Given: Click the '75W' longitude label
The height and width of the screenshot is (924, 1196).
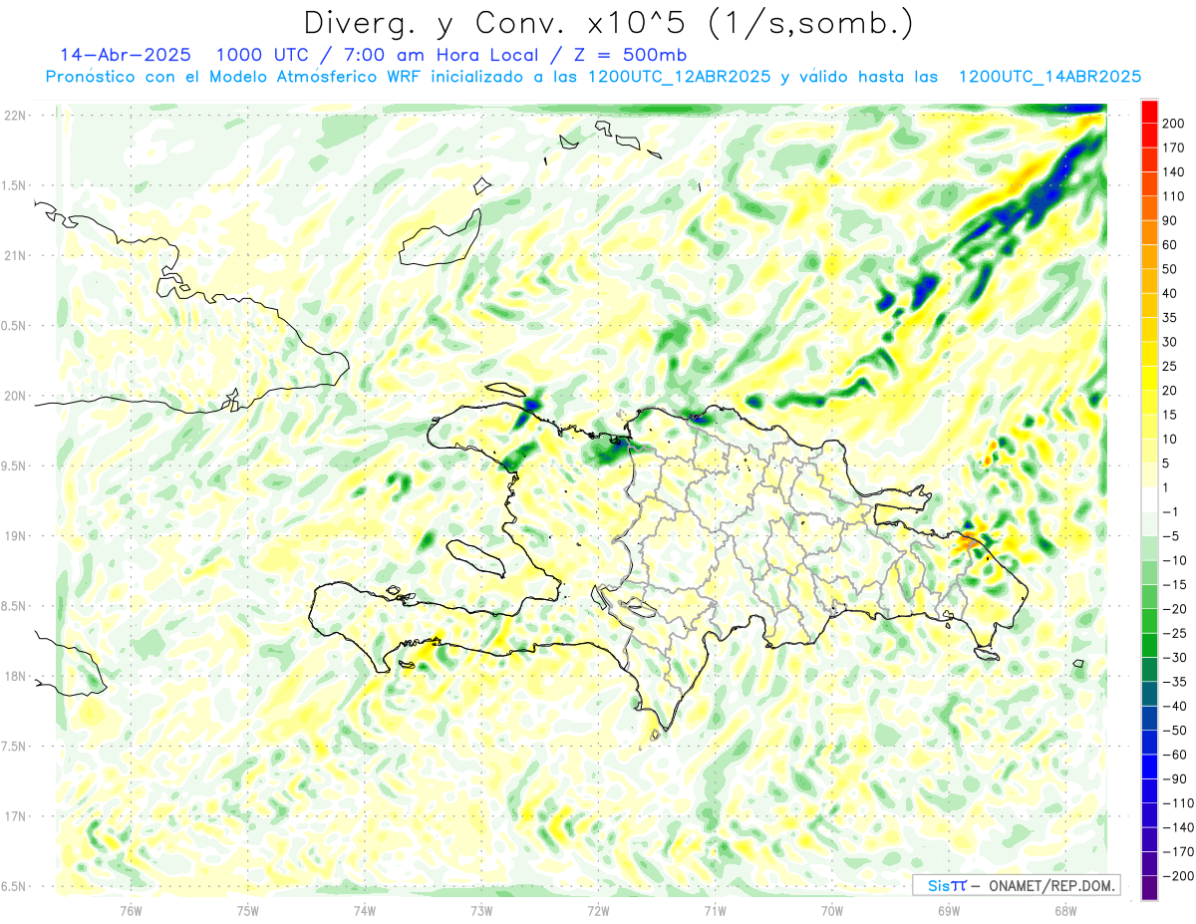Looking at the screenshot, I should (247, 910).
